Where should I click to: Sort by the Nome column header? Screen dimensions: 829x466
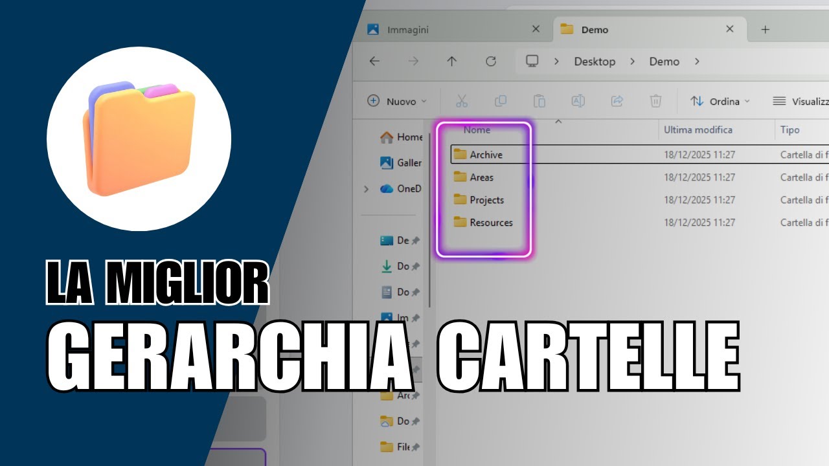pyautogui.click(x=477, y=129)
